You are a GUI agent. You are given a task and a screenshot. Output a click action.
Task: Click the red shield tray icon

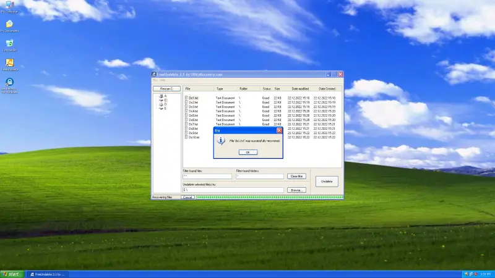475,274
